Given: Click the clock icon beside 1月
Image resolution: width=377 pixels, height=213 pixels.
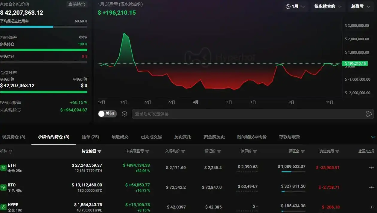Looking at the screenshot, I should pos(288,7).
